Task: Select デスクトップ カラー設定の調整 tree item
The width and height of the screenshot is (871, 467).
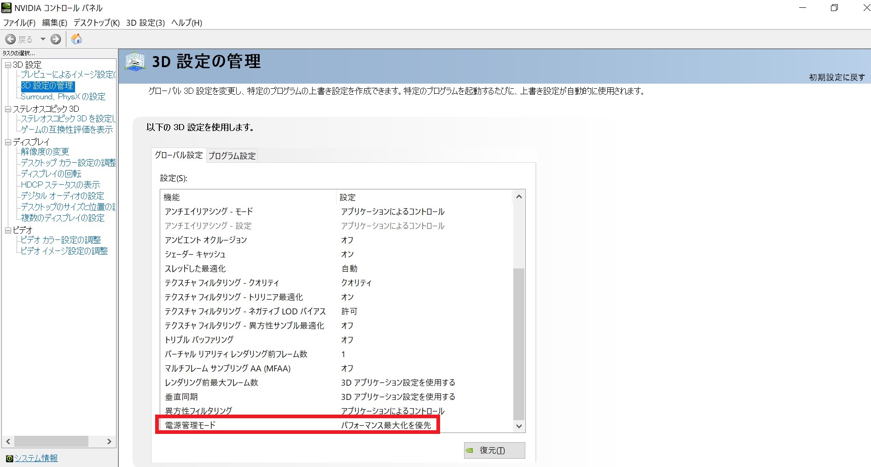Action: [68, 163]
